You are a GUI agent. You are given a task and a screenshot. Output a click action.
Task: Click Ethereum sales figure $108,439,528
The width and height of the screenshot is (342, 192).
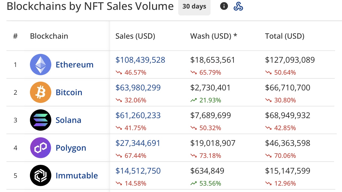pos(140,60)
